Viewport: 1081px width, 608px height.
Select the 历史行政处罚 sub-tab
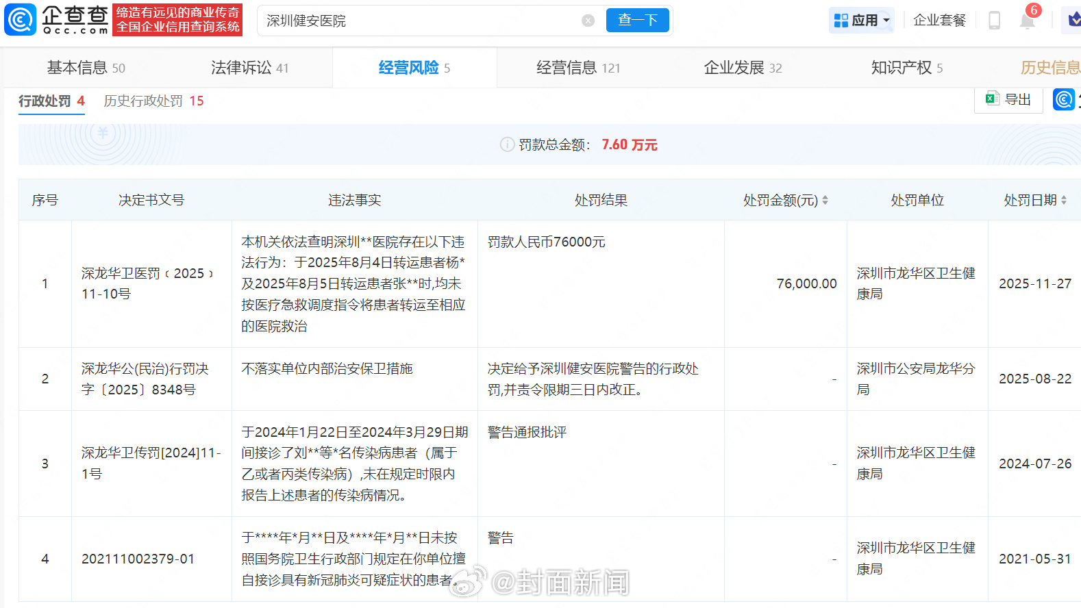coord(153,101)
